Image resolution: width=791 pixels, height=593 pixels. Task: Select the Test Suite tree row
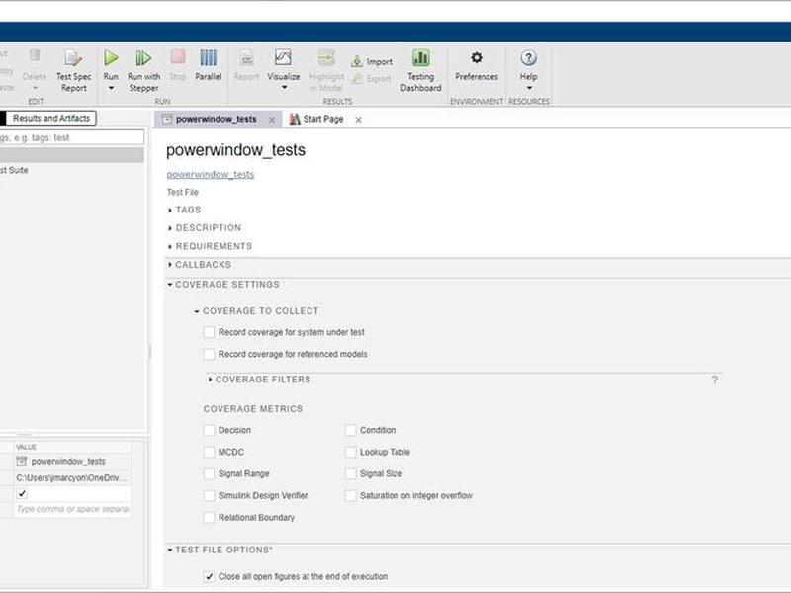tap(71, 170)
